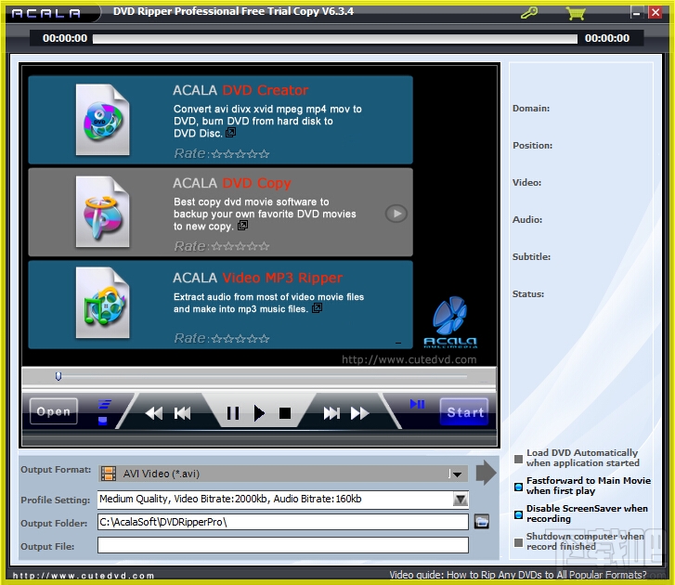Browse for output folder icon
The width and height of the screenshot is (675, 585).
[482, 521]
